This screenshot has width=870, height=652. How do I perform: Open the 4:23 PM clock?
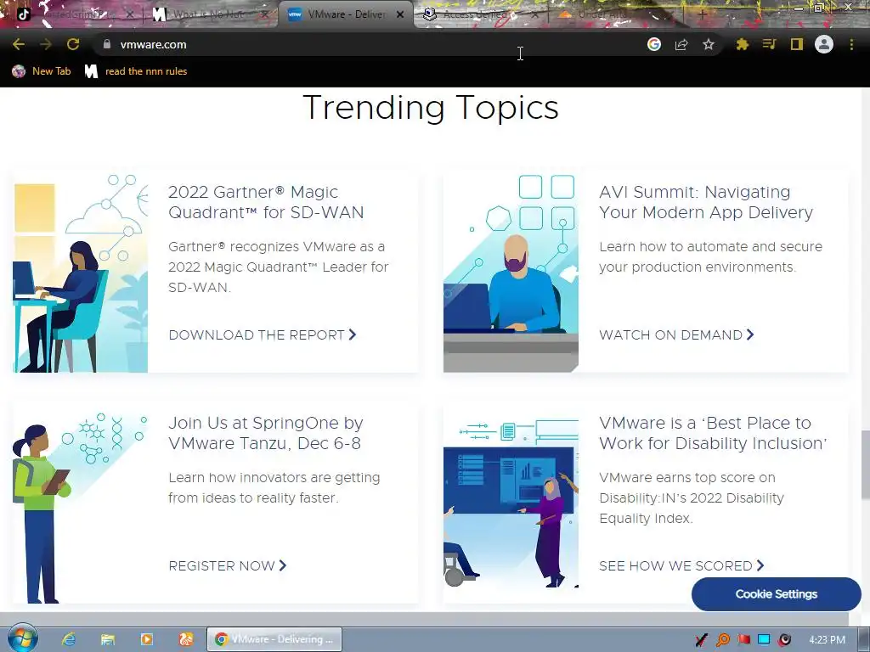[x=827, y=640]
